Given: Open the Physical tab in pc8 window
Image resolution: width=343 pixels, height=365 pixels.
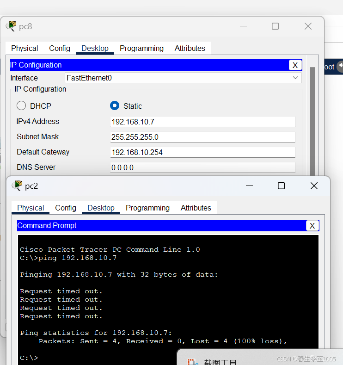Looking at the screenshot, I should [24, 48].
